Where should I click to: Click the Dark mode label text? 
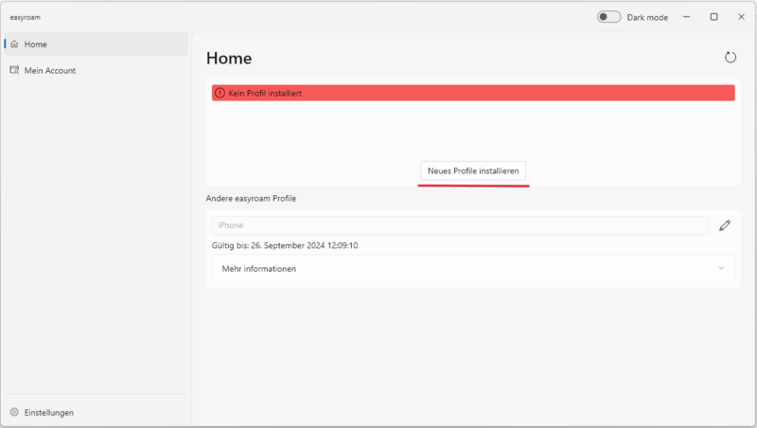coord(647,17)
